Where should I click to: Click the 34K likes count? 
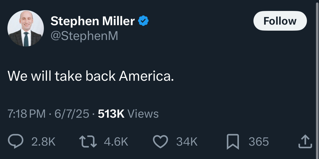187,142
